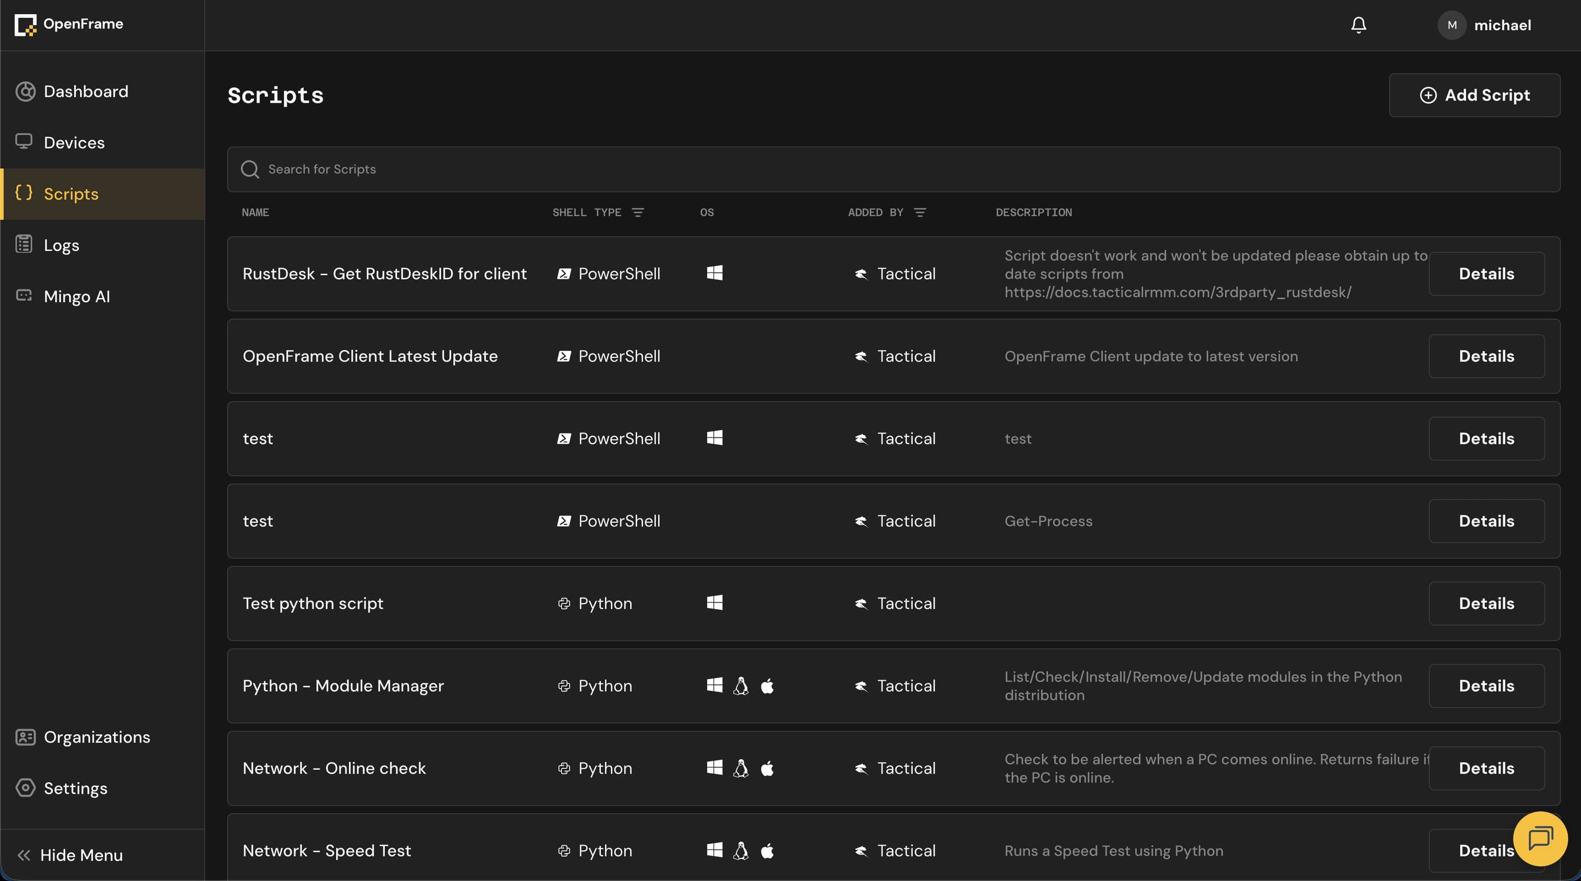Open Details for Test python script

point(1486,603)
